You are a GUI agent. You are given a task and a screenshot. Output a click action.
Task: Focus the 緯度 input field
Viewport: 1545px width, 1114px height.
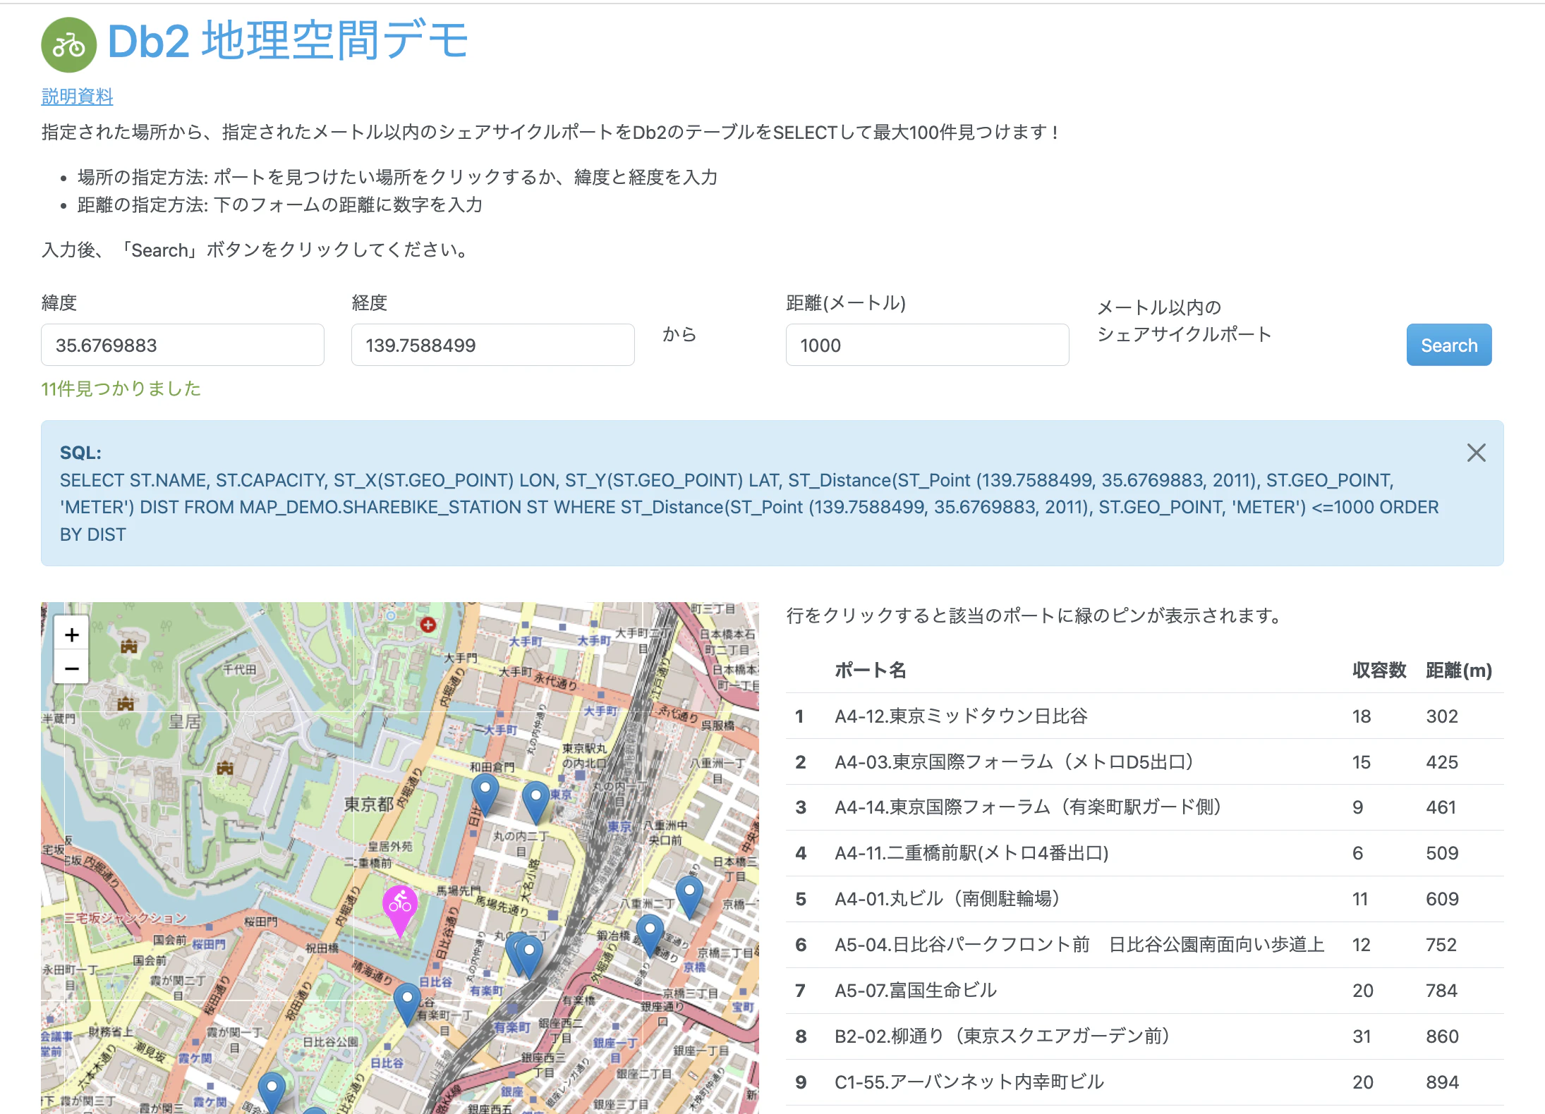tap(183, 345)
